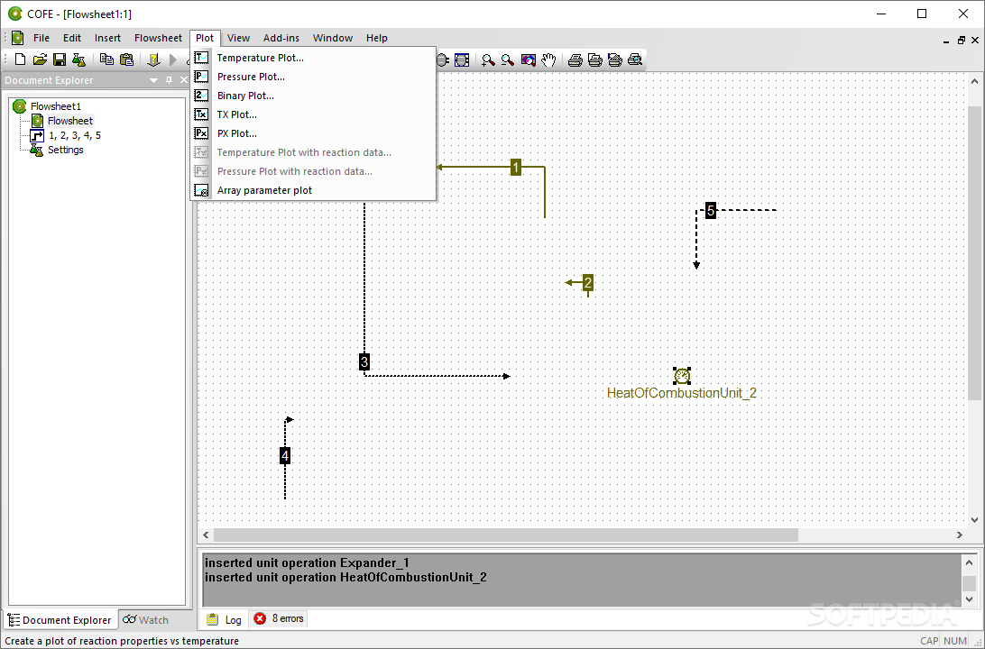Click the red 8 errors icon

pos(260,619)
